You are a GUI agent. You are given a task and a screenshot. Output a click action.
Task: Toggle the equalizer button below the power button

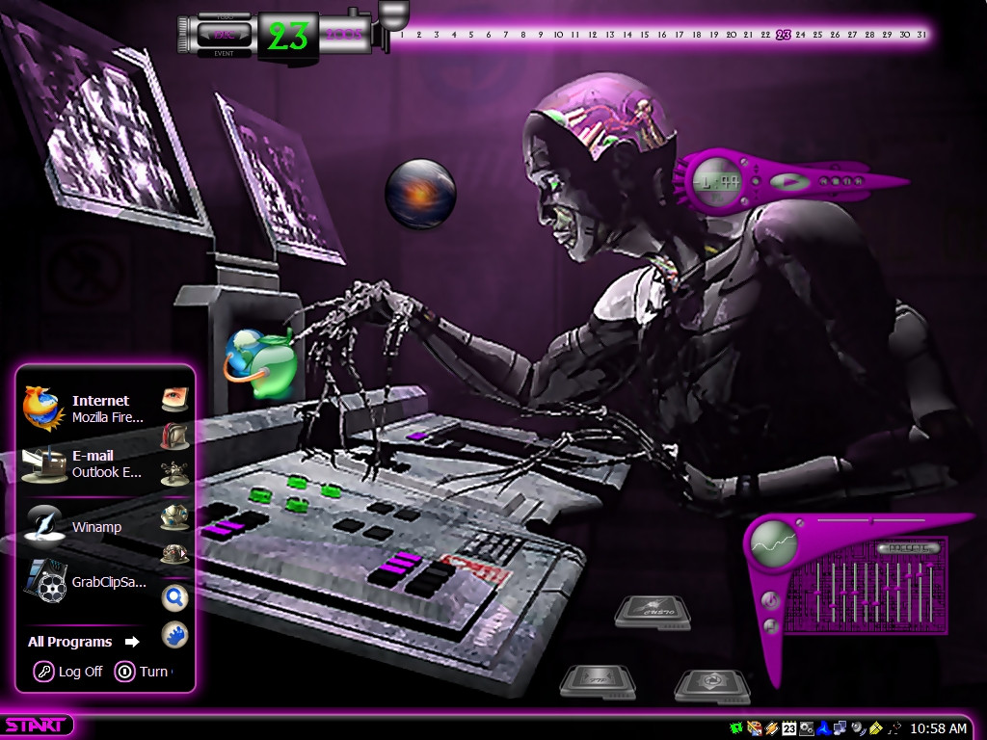[x=770, y=626]
